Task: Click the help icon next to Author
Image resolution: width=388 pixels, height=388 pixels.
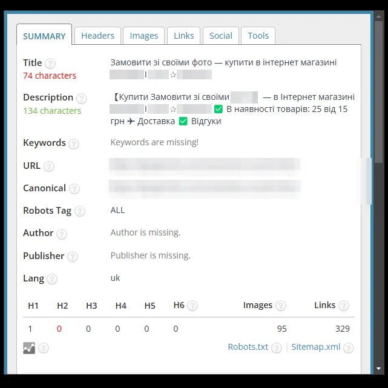Action: tap(62, 234)
